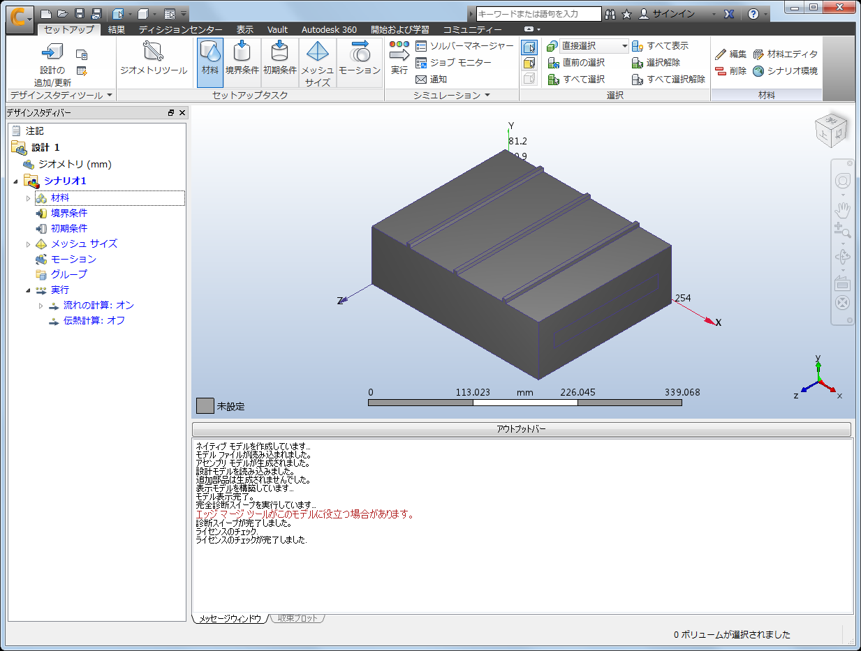Toggle the volume selection mode button
Viewport: 861px width, 651px height.
tap(529, 47)
